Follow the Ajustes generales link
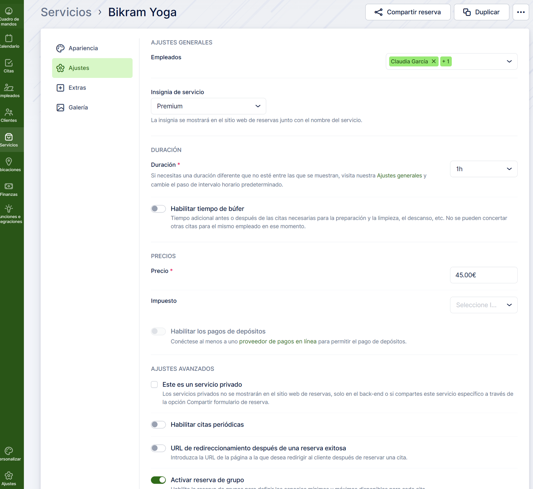 399,176
